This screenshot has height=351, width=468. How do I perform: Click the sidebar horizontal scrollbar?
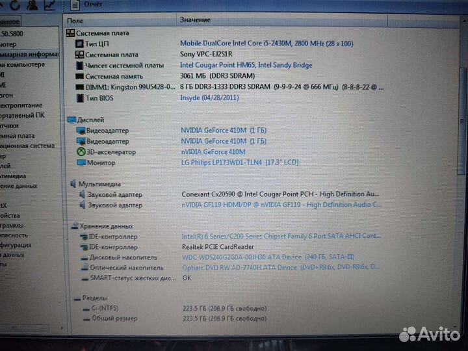point(24,328)
